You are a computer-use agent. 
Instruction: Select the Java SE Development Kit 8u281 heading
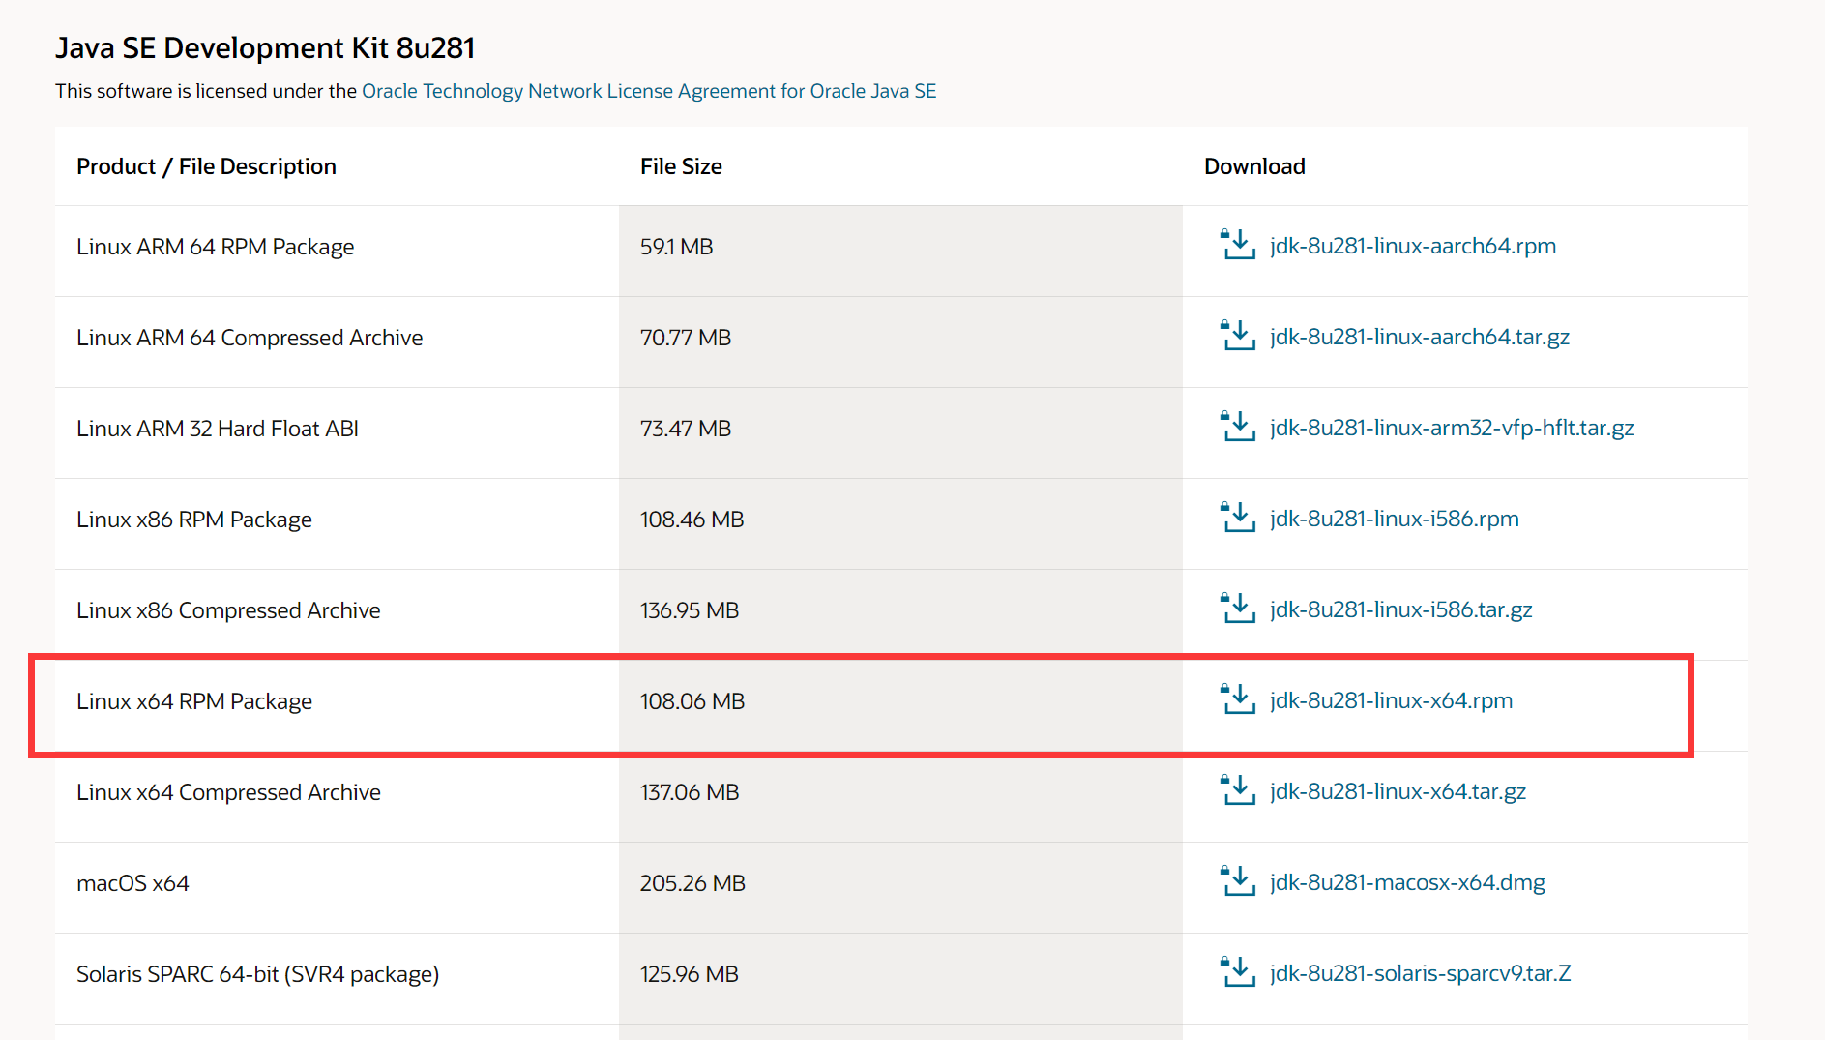coord(265,47)
